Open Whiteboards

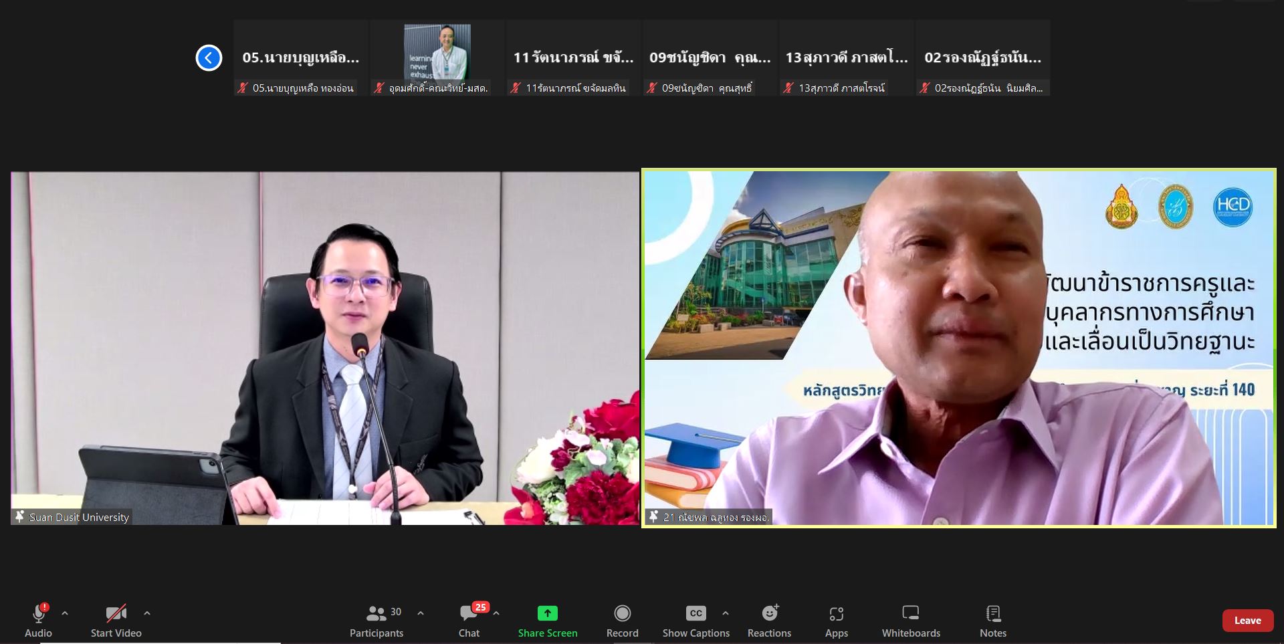[911, 621]
